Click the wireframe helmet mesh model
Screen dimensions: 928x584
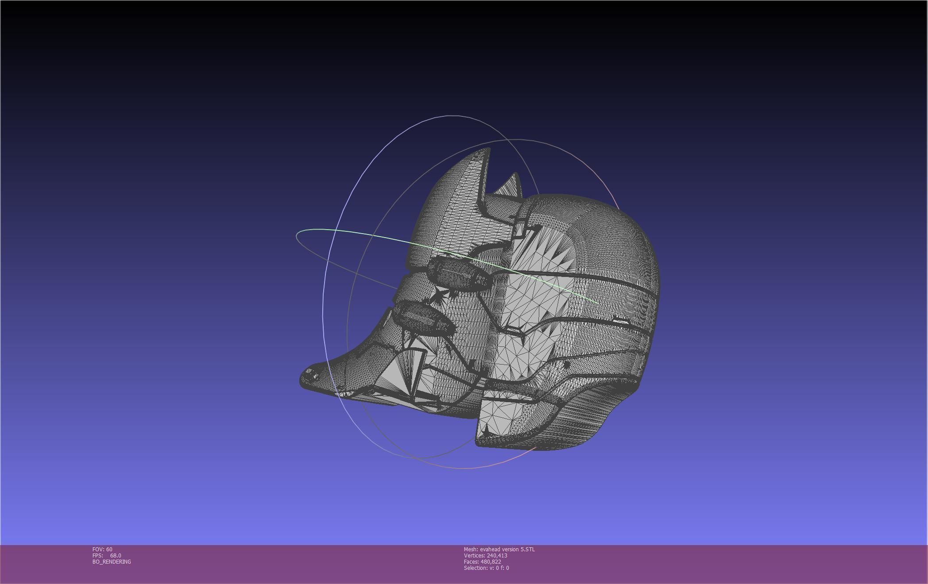[x=480, y=299]
